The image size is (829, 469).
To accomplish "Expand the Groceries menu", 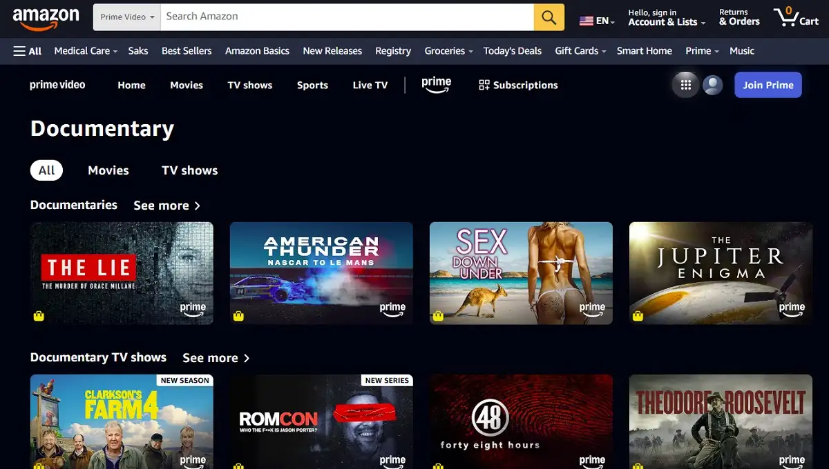I will [x=448, y=51].
